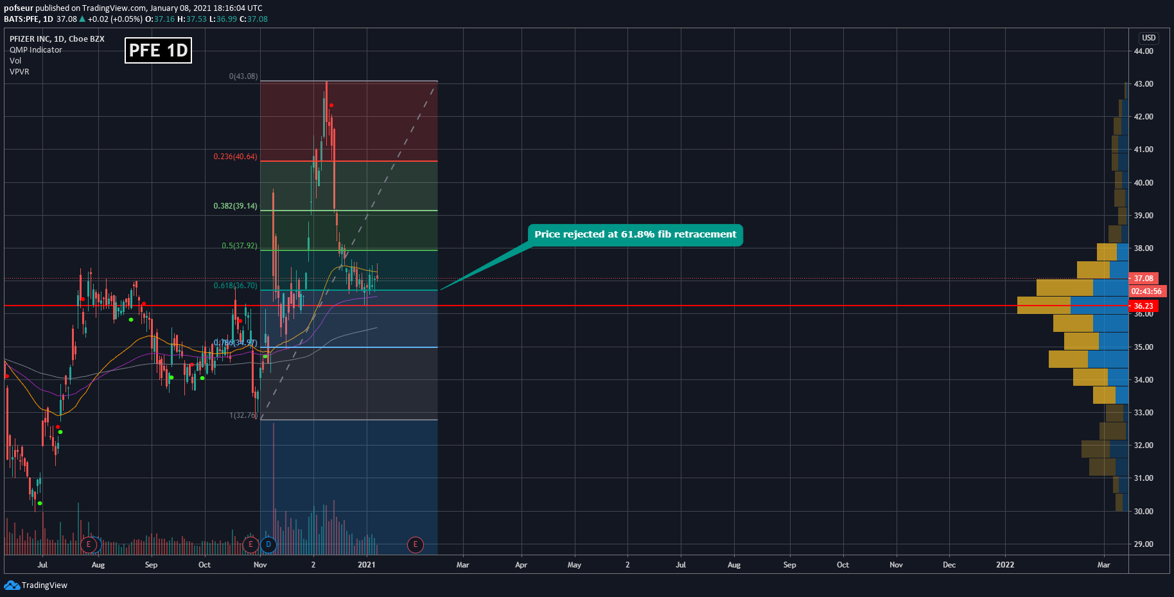Click the 39.00 price axis label
Image resolution: width=1174 pixels, height=597 pixels.
tap(1144, 216)
